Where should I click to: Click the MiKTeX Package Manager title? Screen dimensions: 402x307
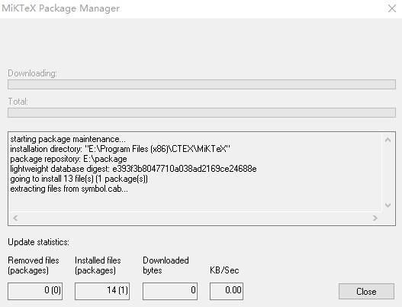point(61,8)
